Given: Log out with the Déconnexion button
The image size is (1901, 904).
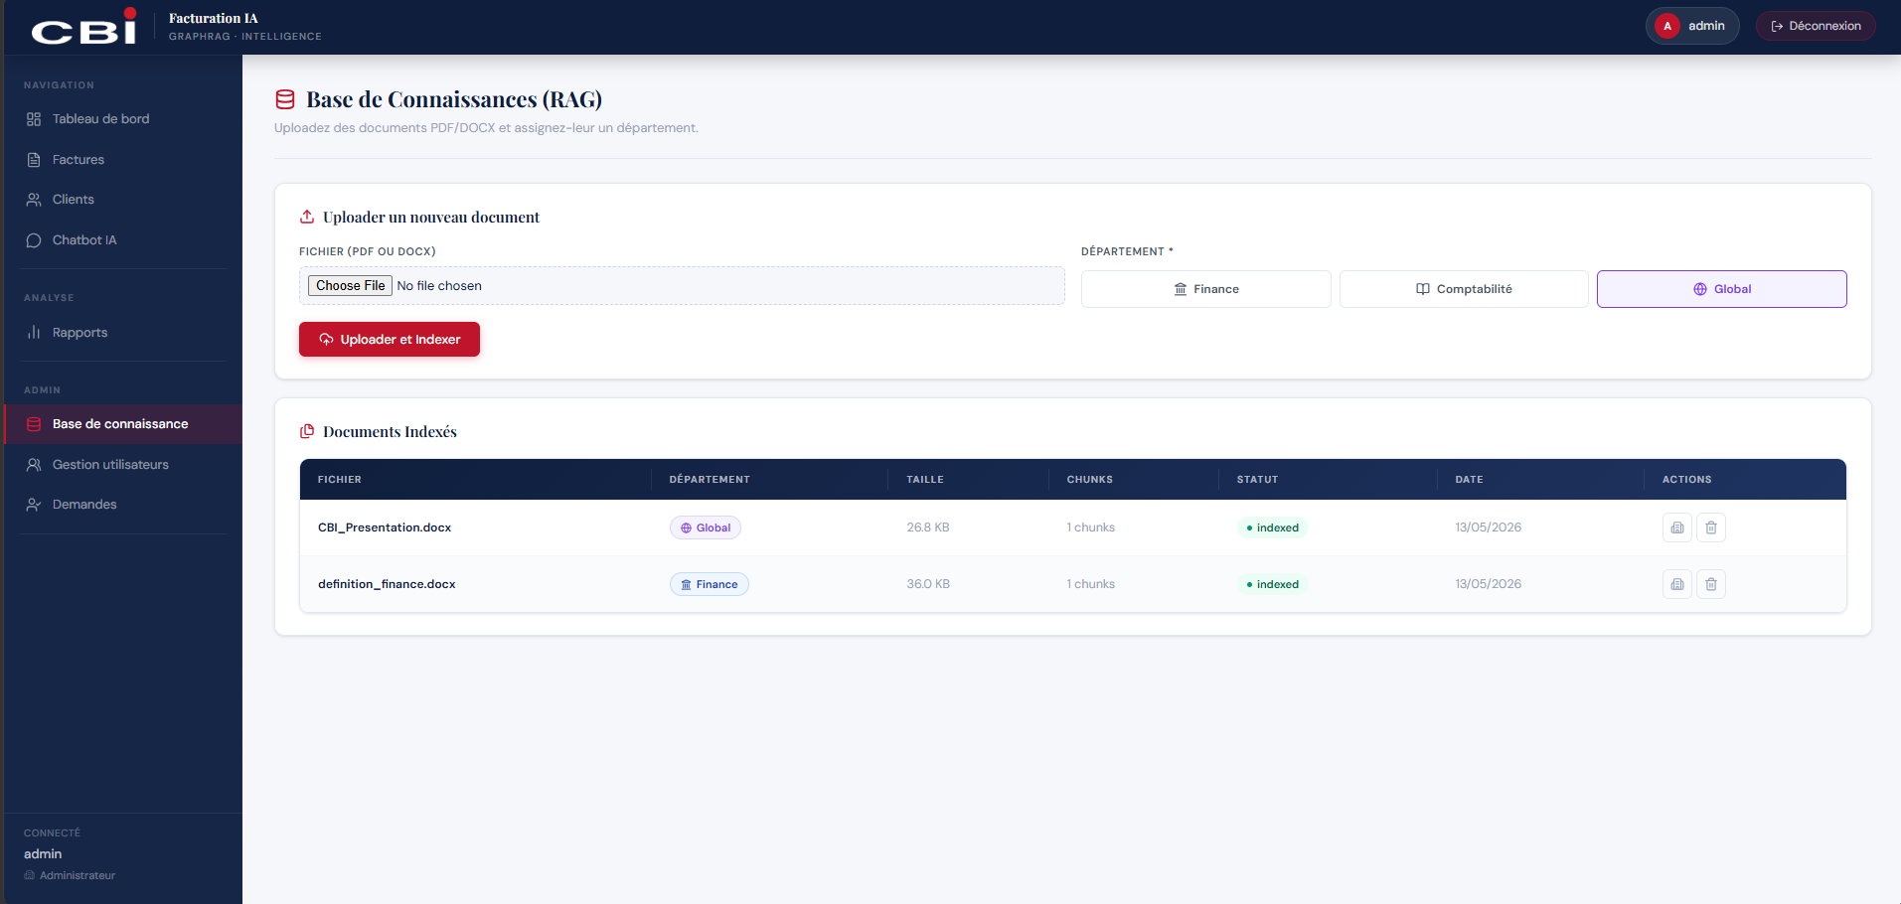Looking at the screenshot, I should [1816, 26].
